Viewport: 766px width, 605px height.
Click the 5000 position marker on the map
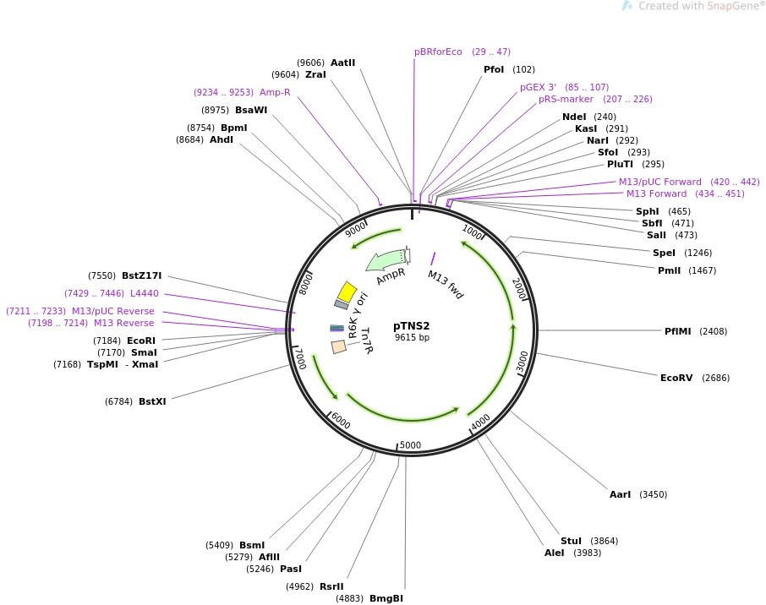[410, 445]
